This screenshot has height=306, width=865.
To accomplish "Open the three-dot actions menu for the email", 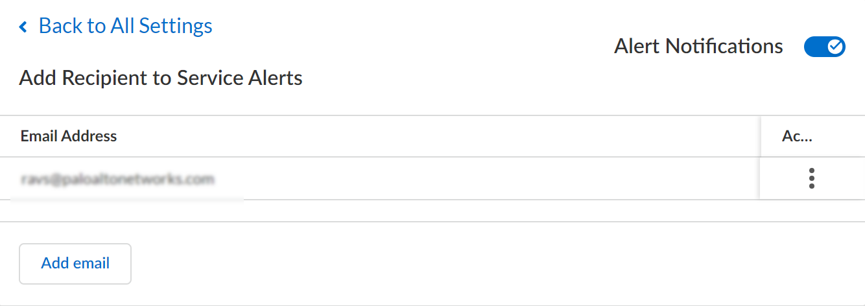I will (811, 178).
